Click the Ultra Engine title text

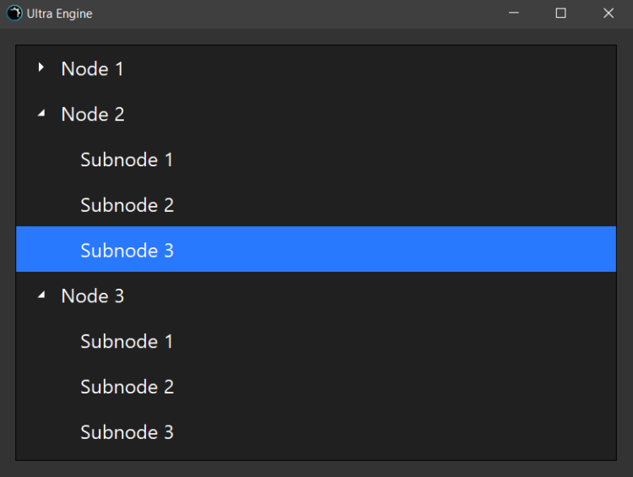coord(59,14)
